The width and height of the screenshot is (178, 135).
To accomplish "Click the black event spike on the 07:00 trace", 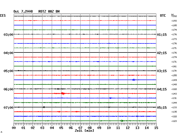I will pos(44,107).
